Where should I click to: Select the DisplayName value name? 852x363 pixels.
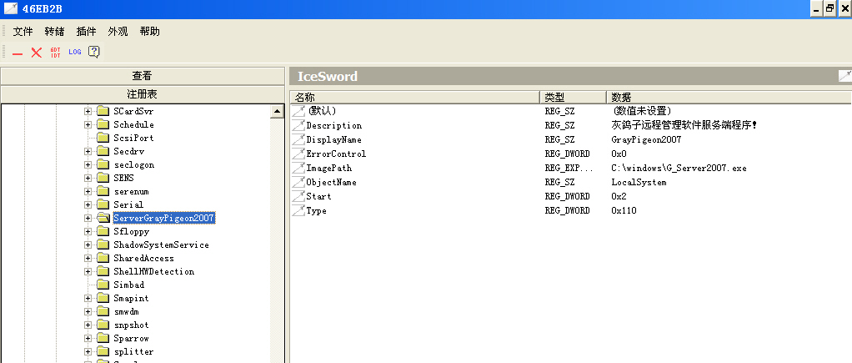(x=333, y=140)
